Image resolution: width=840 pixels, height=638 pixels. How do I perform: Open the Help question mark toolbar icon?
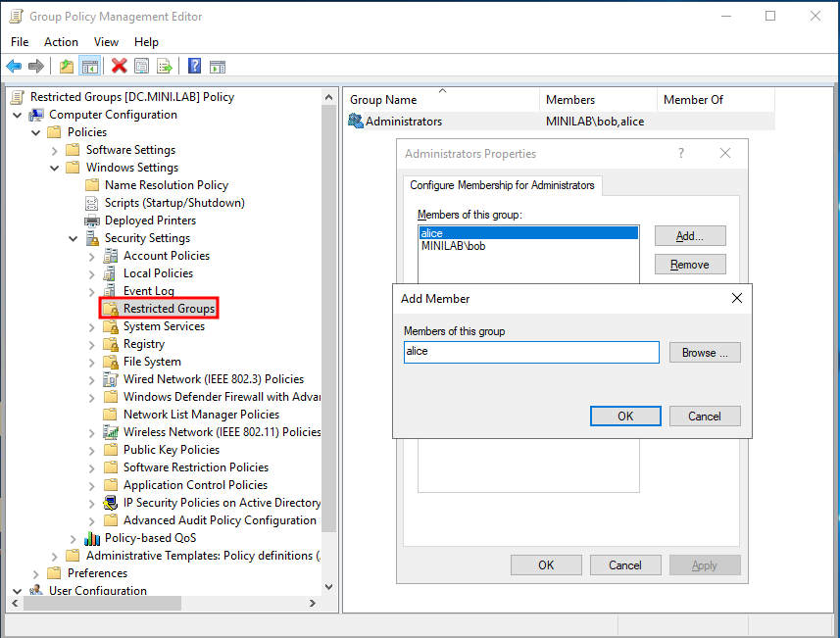coord(194,66)
